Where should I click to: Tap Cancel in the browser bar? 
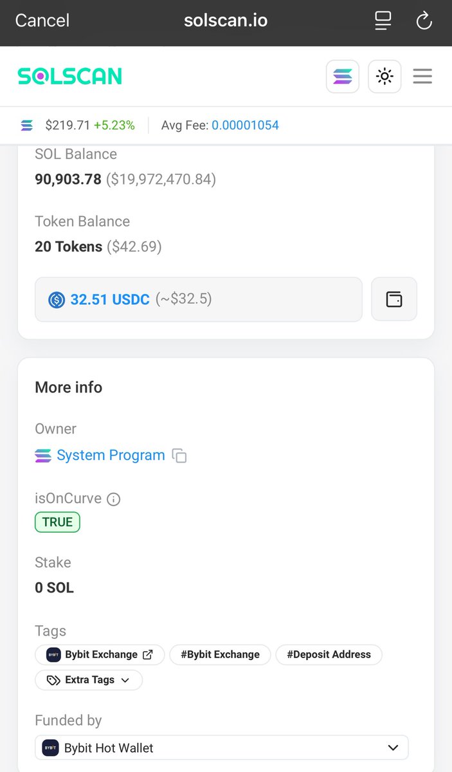(42, 21)
